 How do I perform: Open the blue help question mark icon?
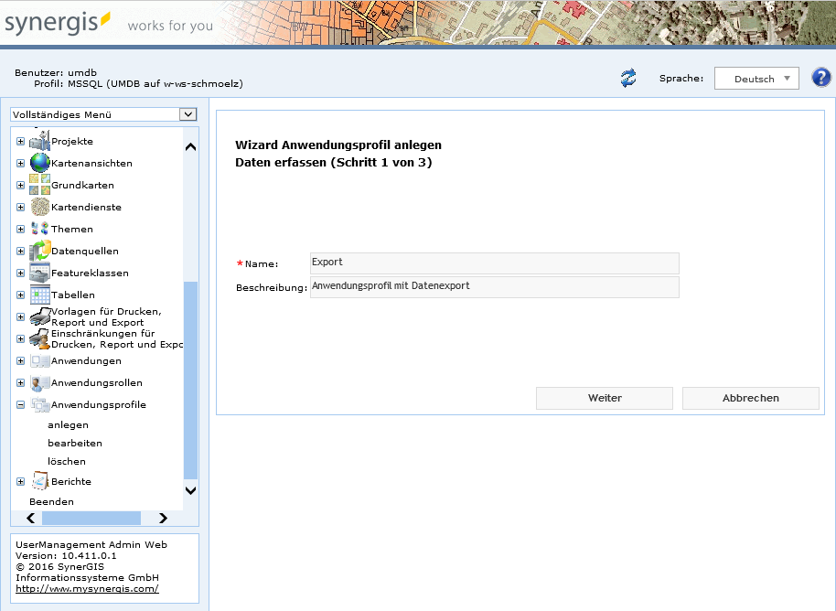click(820, 78)
